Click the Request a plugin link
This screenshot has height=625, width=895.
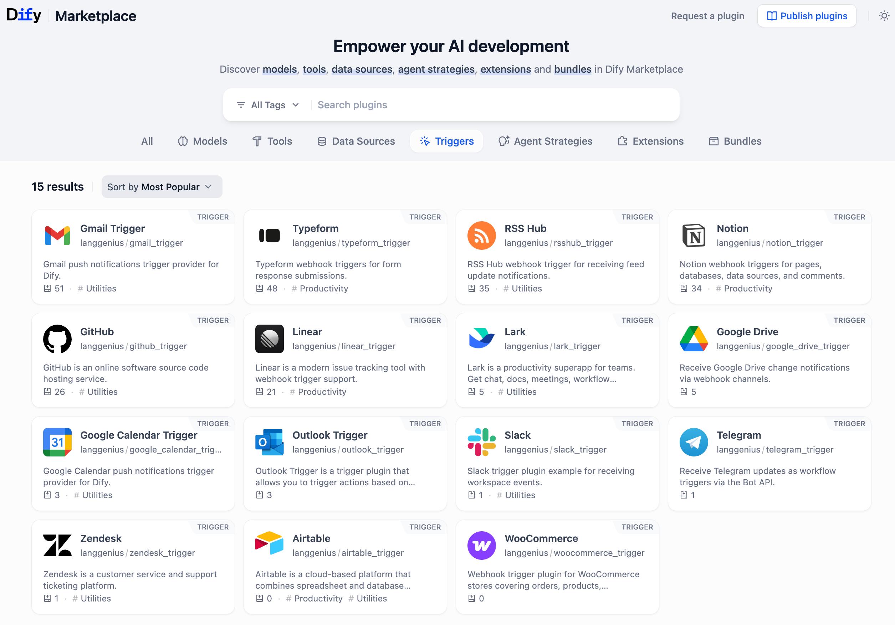click(707, 16)
